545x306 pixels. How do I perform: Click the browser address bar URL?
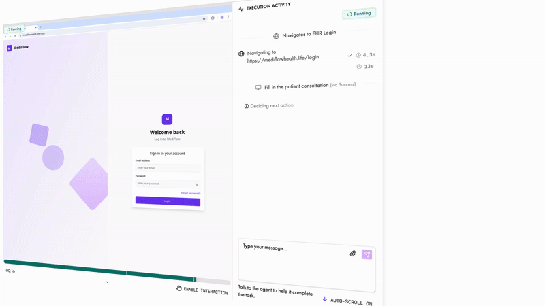click(x=34, y=34)
